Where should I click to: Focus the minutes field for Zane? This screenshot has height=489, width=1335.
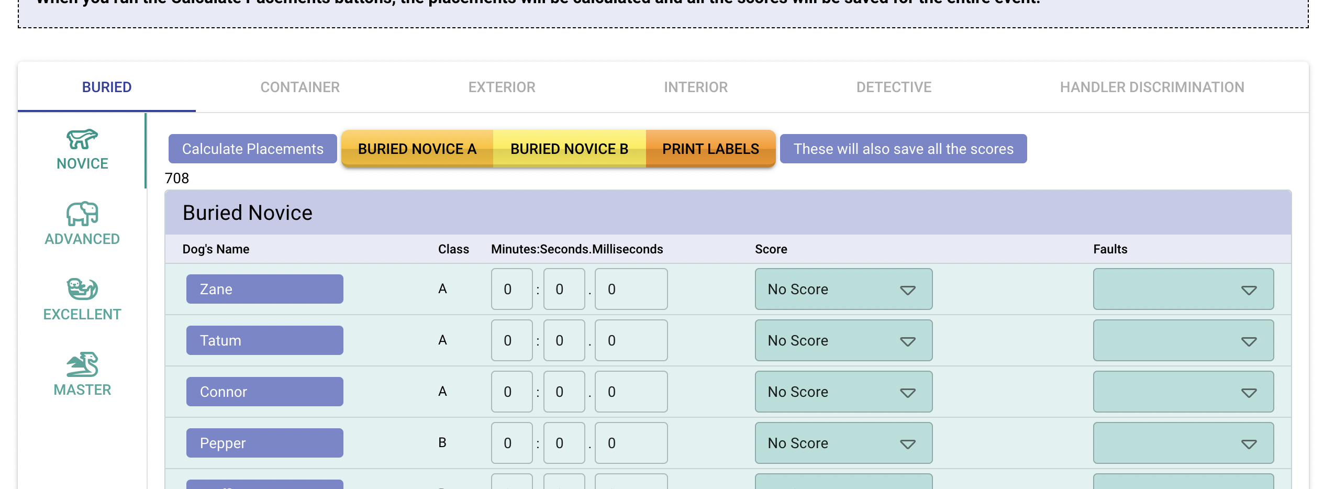pos(511,289)
